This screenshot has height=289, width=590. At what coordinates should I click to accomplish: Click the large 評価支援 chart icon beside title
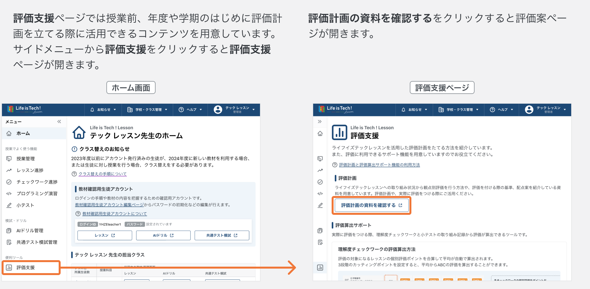(339, 132)
